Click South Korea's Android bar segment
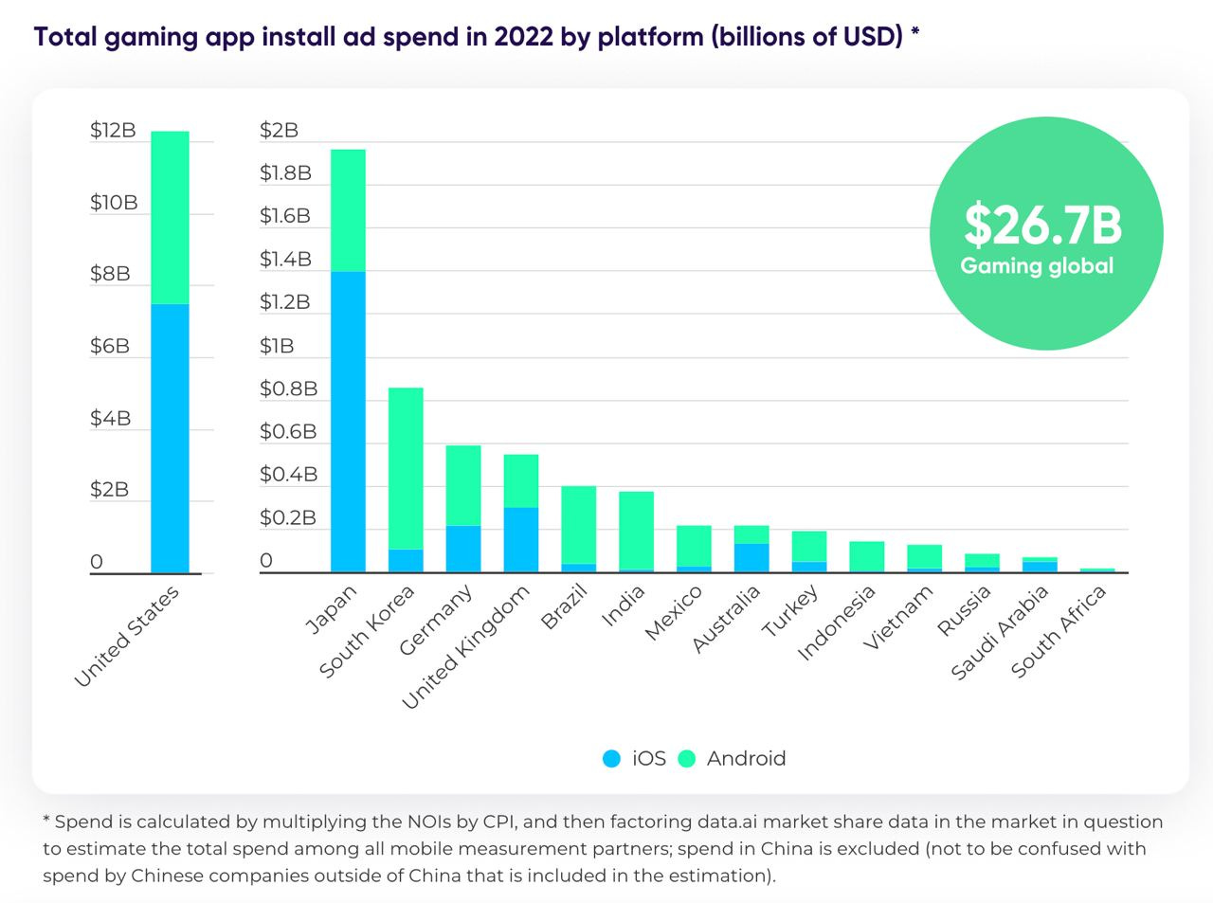 click(406, 468)
